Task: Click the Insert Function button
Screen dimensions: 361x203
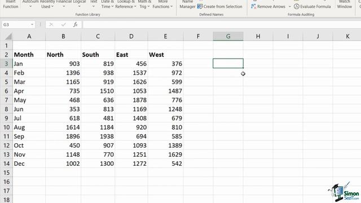Action: tap(11, 5)
